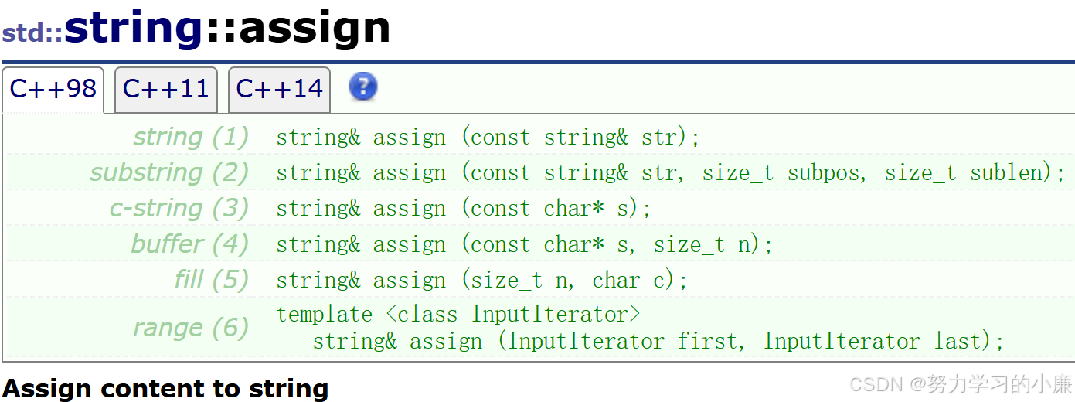The width and height of the screenshot is (1075, 402).
Task: Select the string (1) overload label
Action: click(x=191, y=138)
